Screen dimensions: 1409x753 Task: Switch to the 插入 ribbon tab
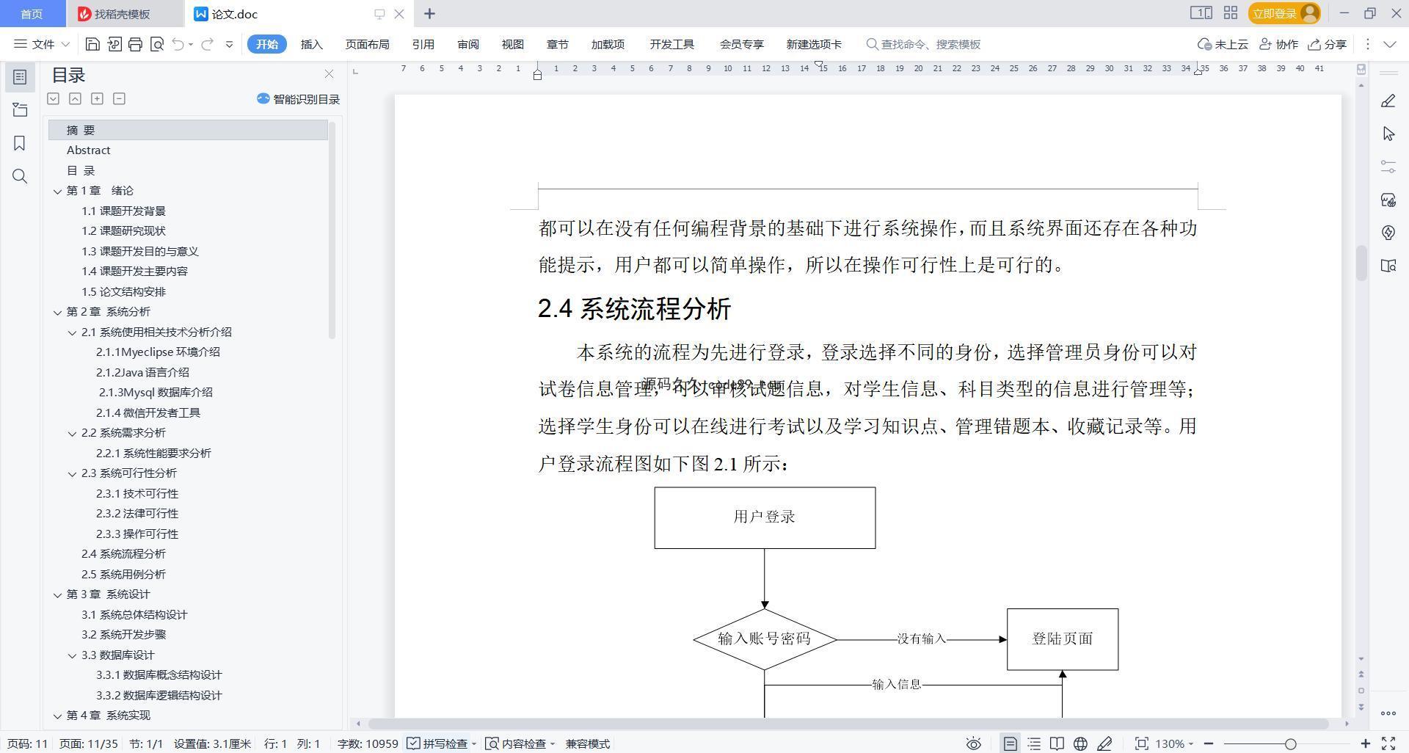pos(312,44)
